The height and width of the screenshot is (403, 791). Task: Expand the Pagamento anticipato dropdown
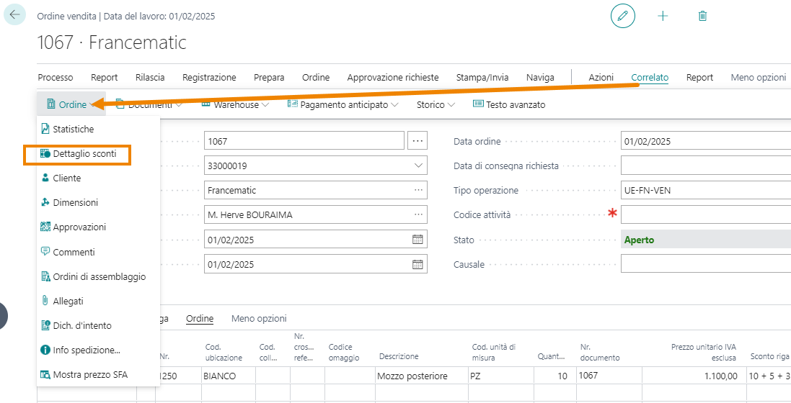(x=343, y=105)
